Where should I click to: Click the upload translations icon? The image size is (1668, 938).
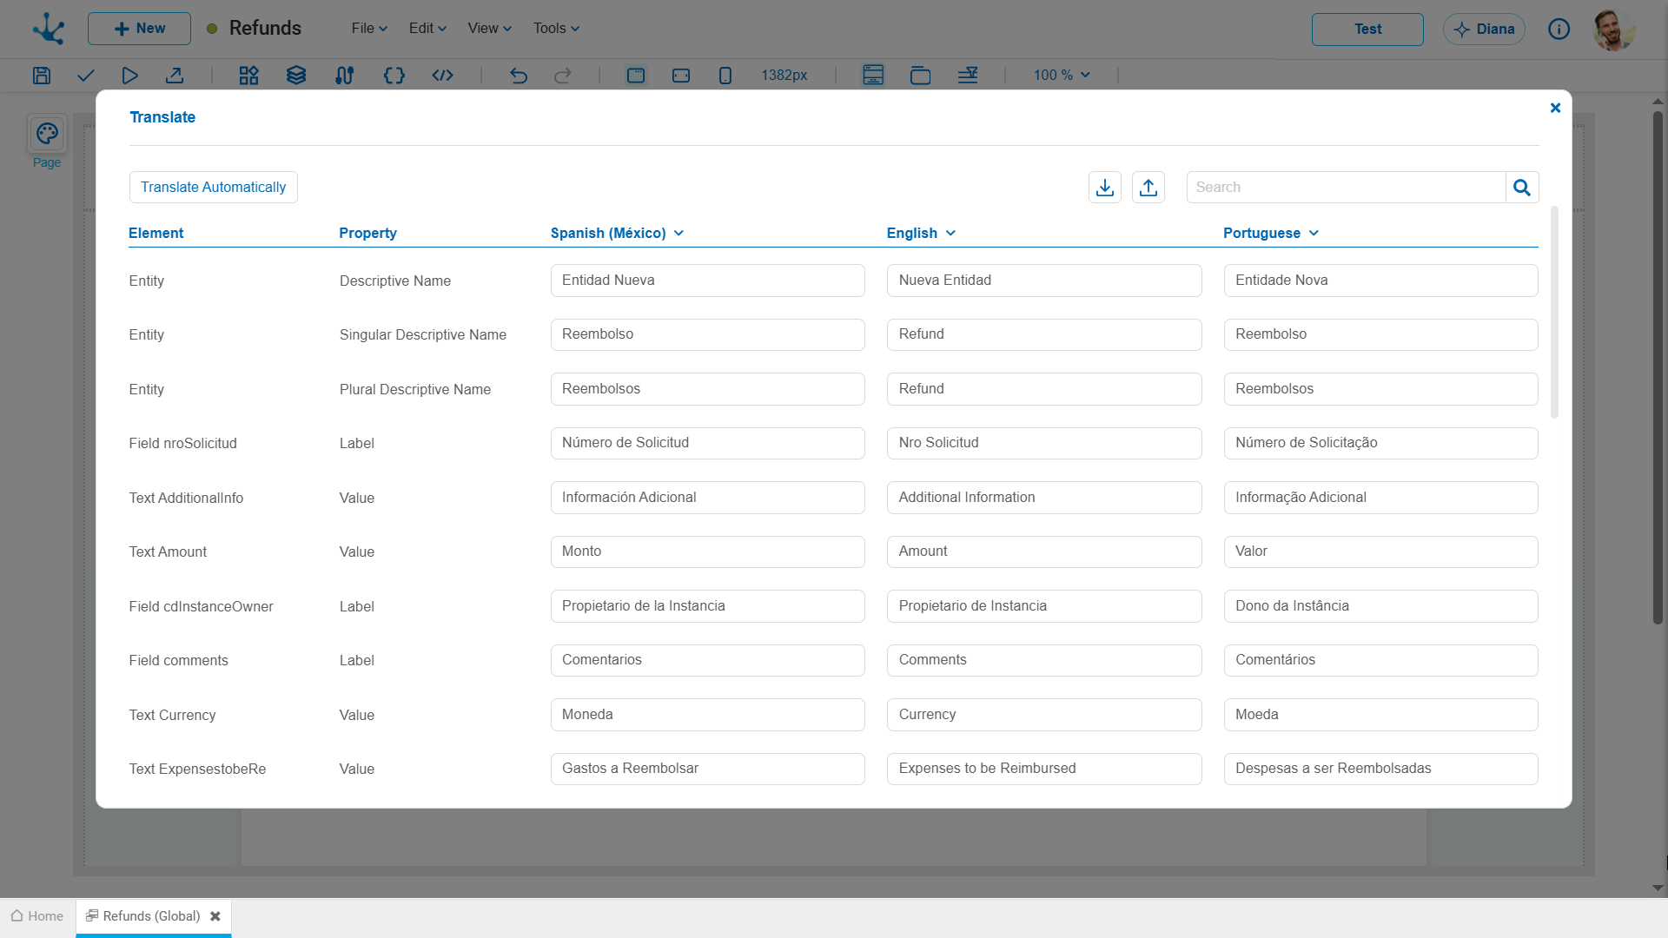(x=1148, y=188)
